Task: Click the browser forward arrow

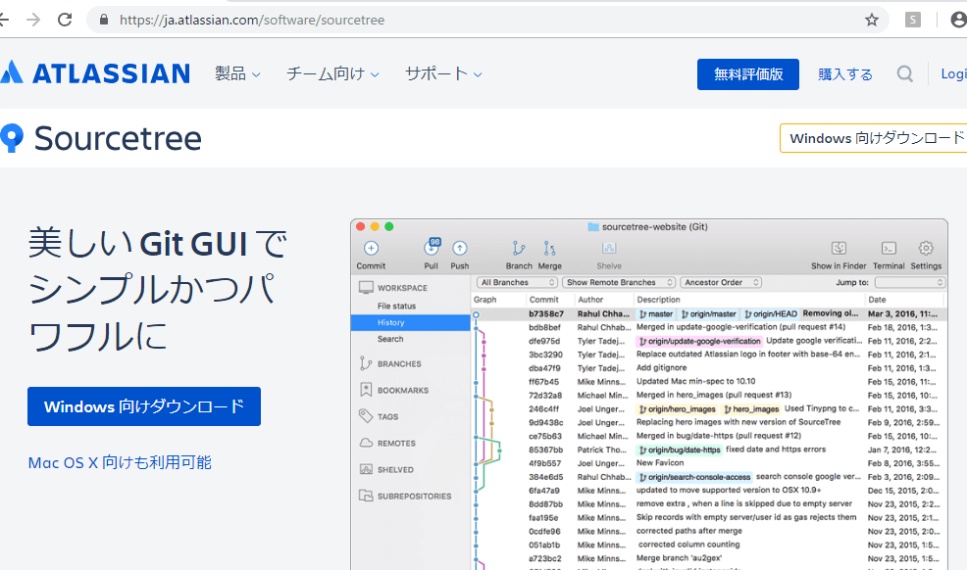Action: point(33,20)
